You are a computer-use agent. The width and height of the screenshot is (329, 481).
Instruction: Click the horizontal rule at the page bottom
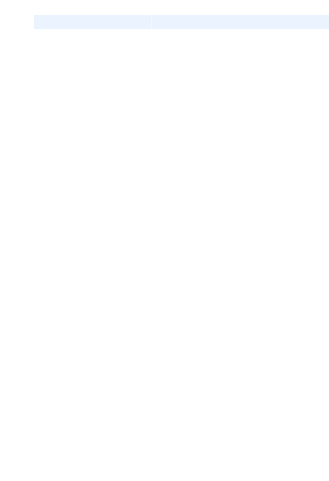(164, 480)
